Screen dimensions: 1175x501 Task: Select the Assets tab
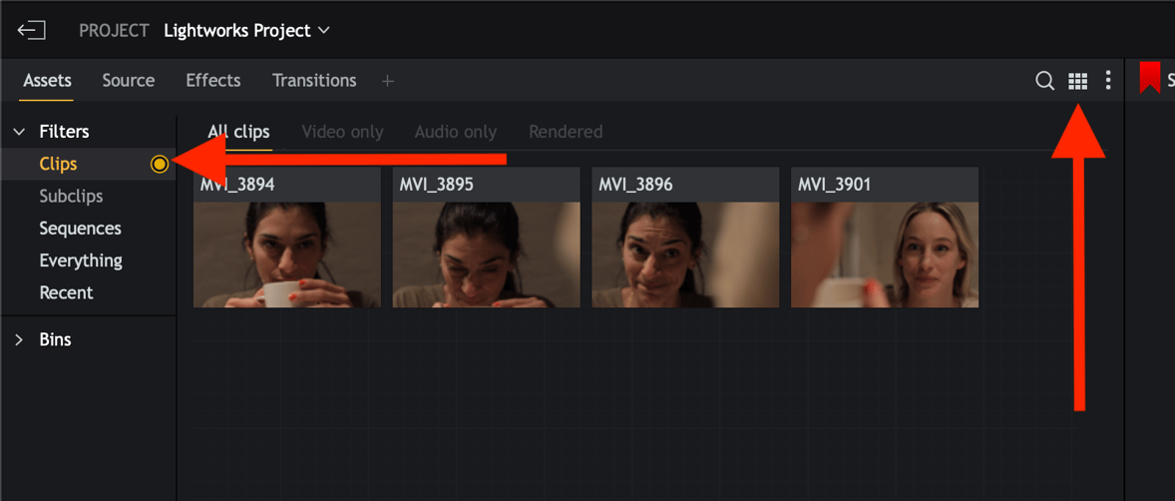(x=47, y=80)
